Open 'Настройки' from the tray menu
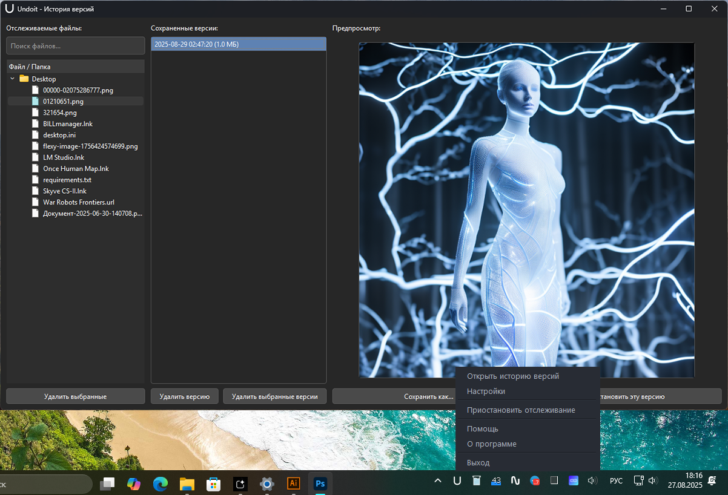The image size is (728, 495). click(486, 392)
